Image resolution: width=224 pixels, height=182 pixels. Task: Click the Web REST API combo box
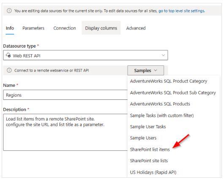[85, 55]
